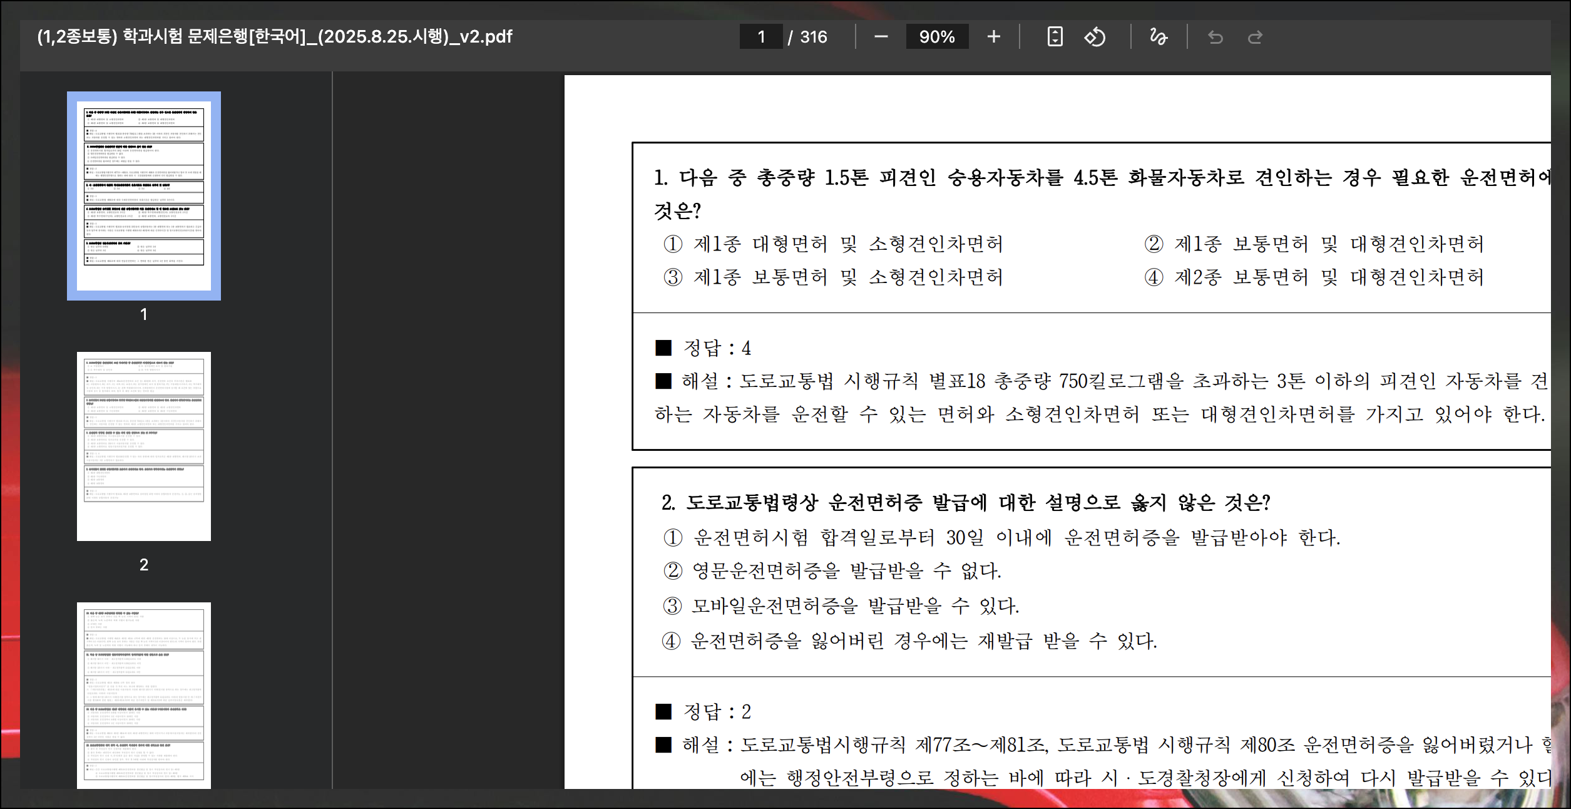
Task: Jump to the third page thumbnail
Action: pyautogui.click(x=144, y=695)
